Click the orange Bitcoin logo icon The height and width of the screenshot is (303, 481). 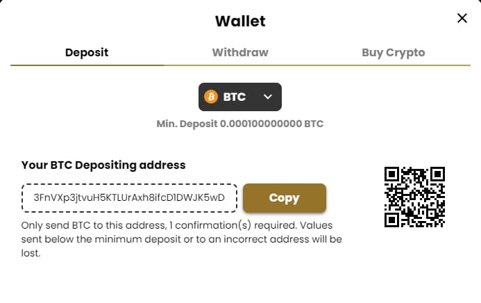pyautogui.click(x=211, y=97)
